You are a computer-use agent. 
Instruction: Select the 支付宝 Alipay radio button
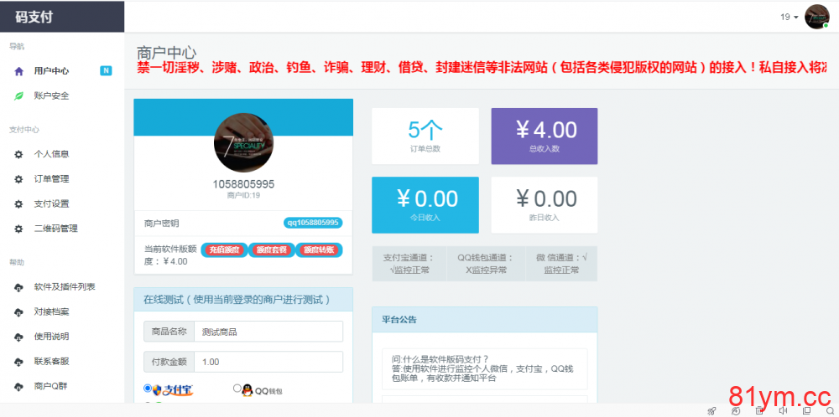(x=149, y=389)
